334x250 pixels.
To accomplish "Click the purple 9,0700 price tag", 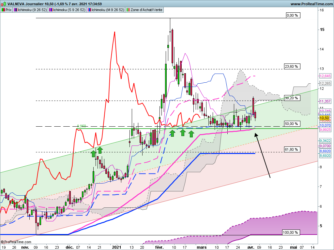I will pos(325,146).
